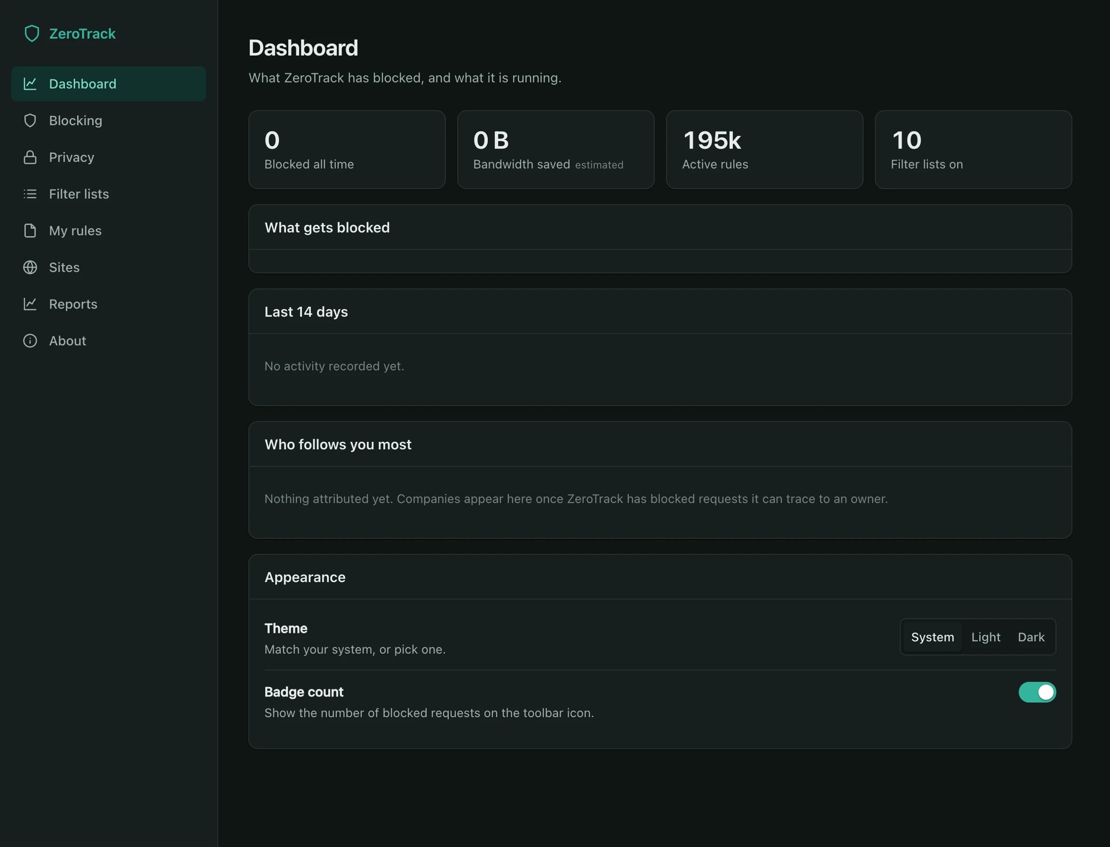The image size is (1110, 847).
Task: Click the Badge count setting label
Action: pos(304,692)
